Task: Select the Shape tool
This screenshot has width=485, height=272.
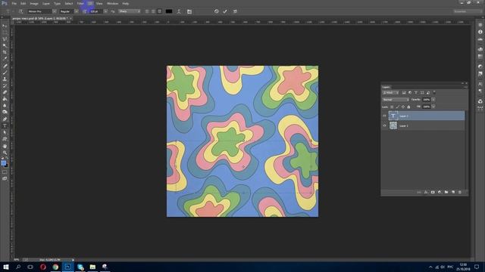Action: 5,139
